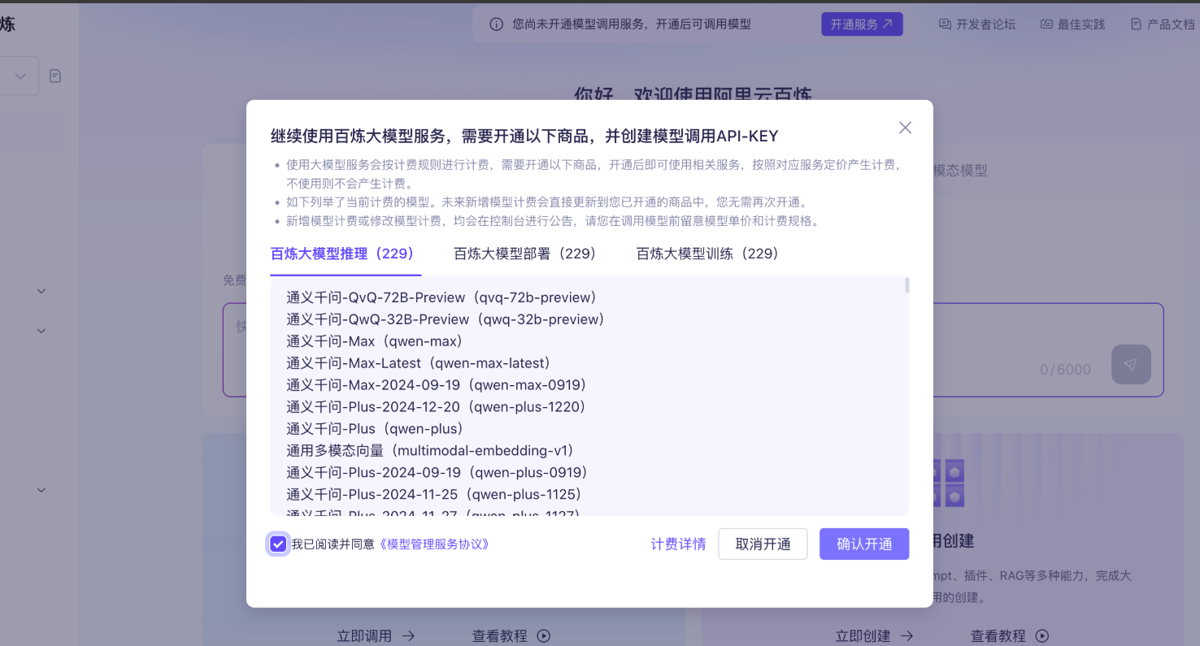
Task: Click the send message paper plane icon
Action: (x=1130, y=365)
